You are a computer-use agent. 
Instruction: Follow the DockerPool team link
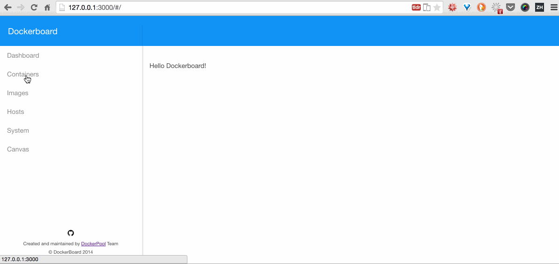click(93, 244)
